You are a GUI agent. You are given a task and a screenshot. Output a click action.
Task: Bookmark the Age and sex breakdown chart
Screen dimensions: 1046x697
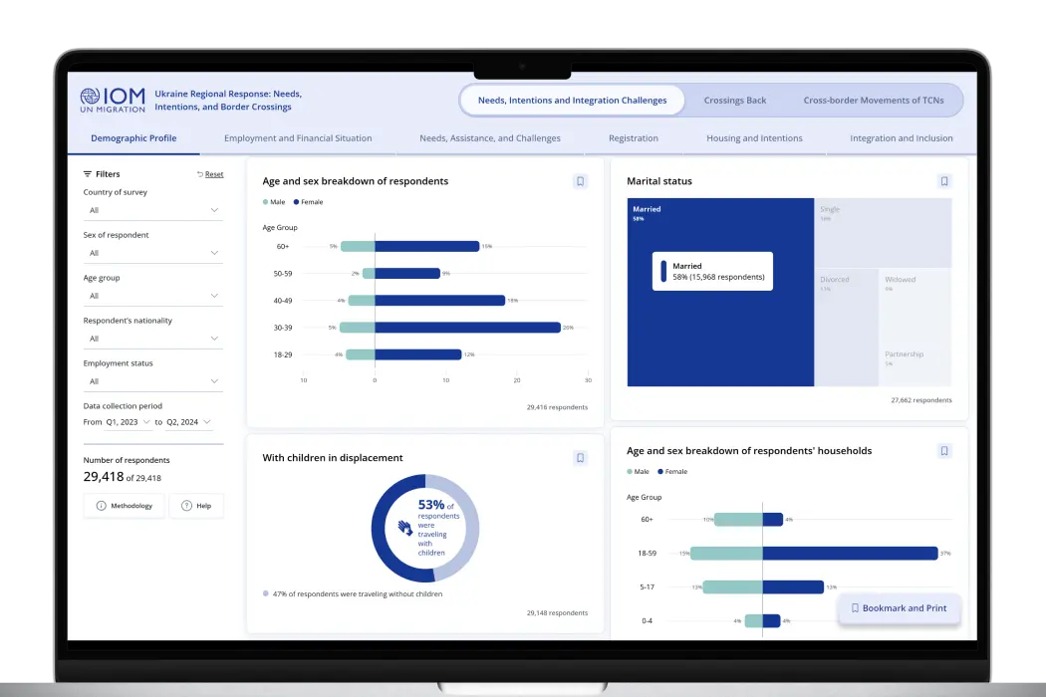(x=581, y=180)
